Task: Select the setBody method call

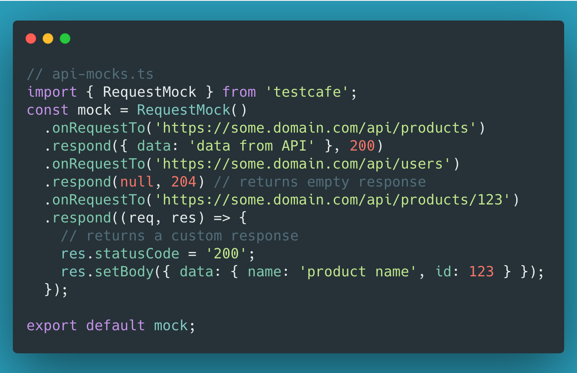Action: [x=123, y=271]
